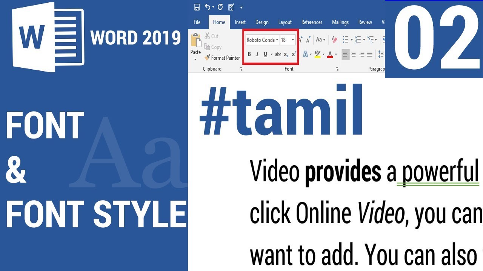Screen dimensions: 483x271
Task: Click the Bullets list icon
Action: pos(345,40)
